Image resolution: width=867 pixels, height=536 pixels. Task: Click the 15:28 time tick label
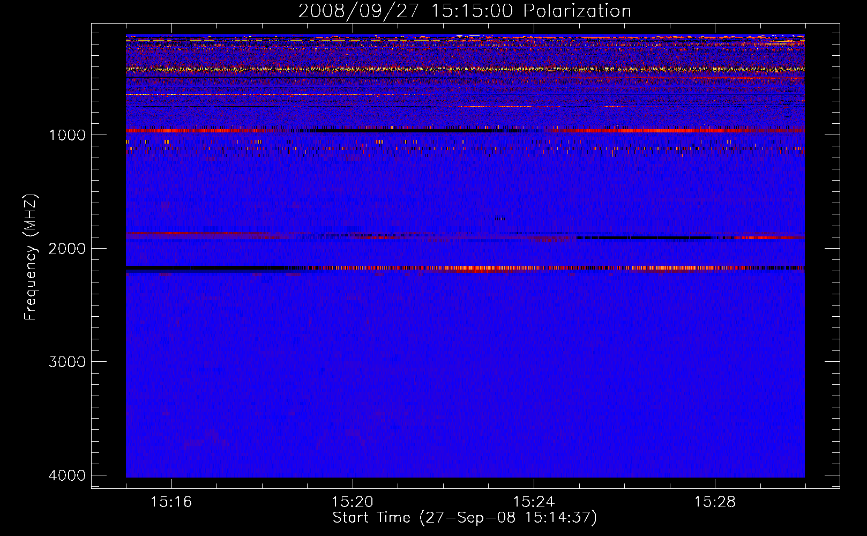pyautogui.click(x=715, y=502)
